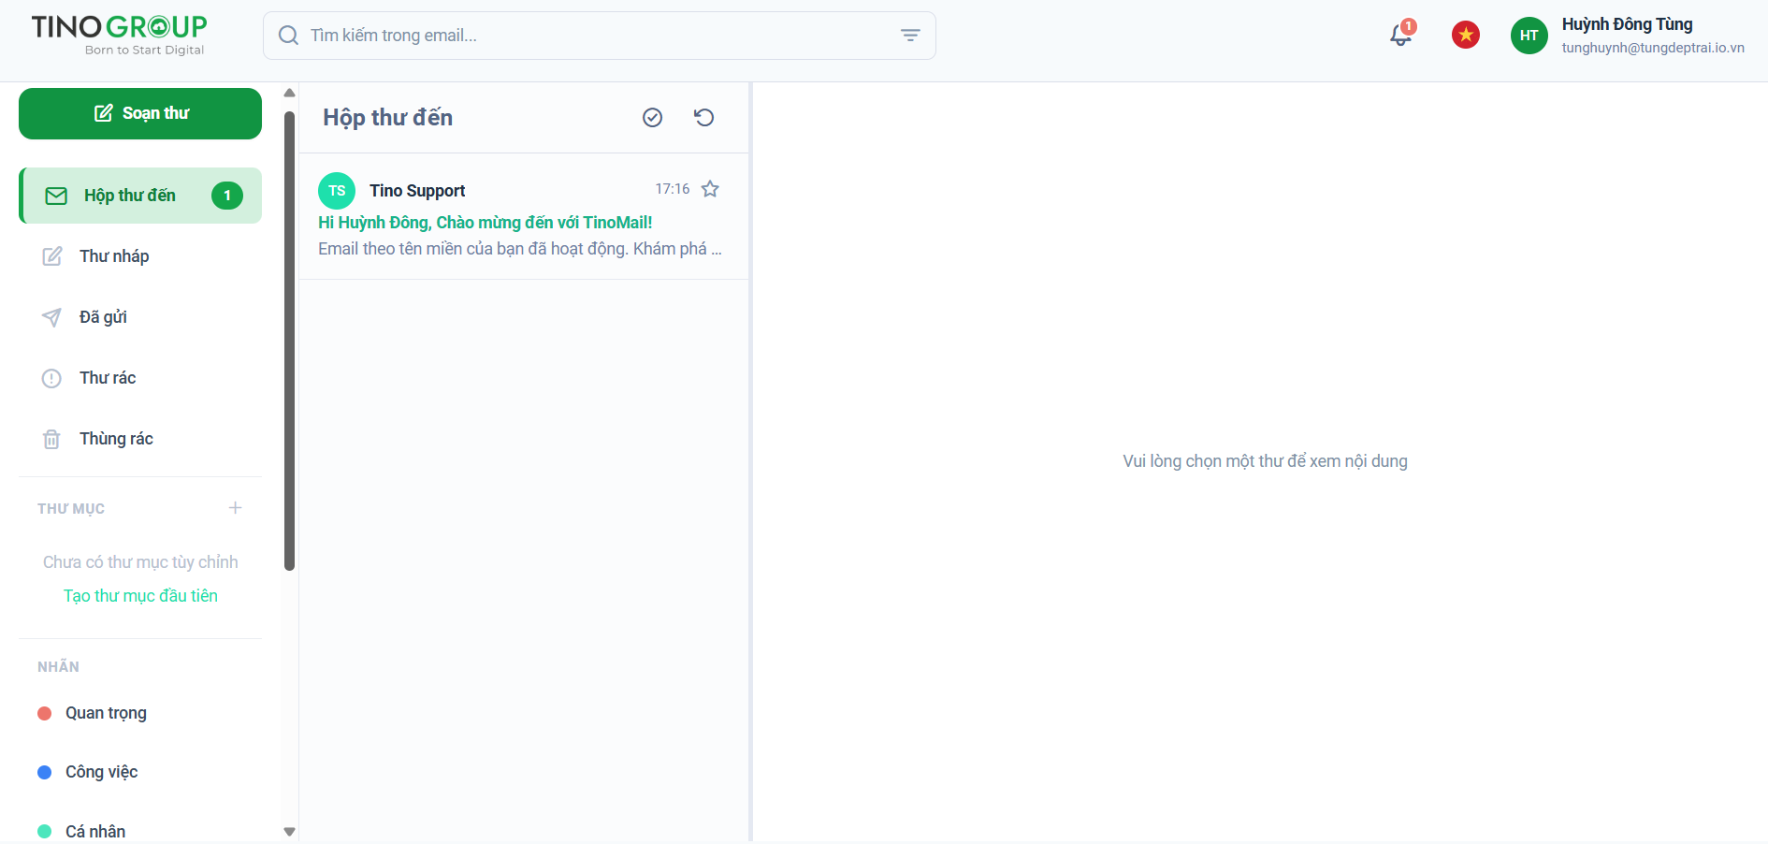Open the Vietnam flag language selector

[1465, 36]
